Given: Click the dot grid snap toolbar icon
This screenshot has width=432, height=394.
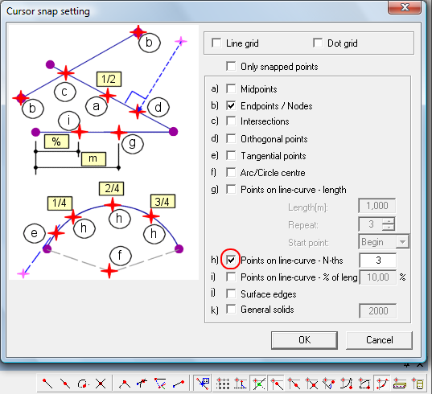Looking at the screenshot, I should pyautogui.click(x=223, y=383).
